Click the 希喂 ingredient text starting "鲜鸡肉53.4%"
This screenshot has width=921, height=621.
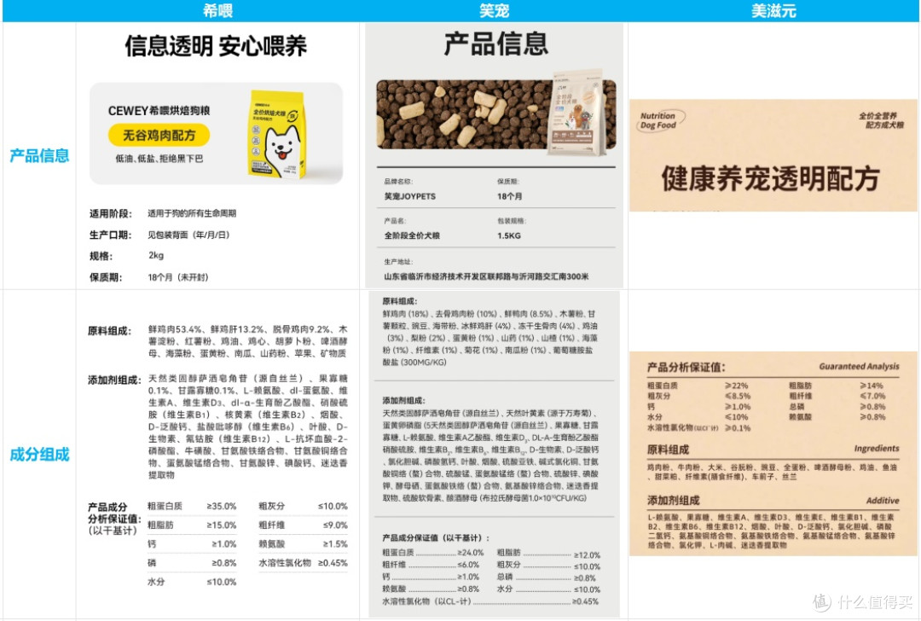pos(247,341)
